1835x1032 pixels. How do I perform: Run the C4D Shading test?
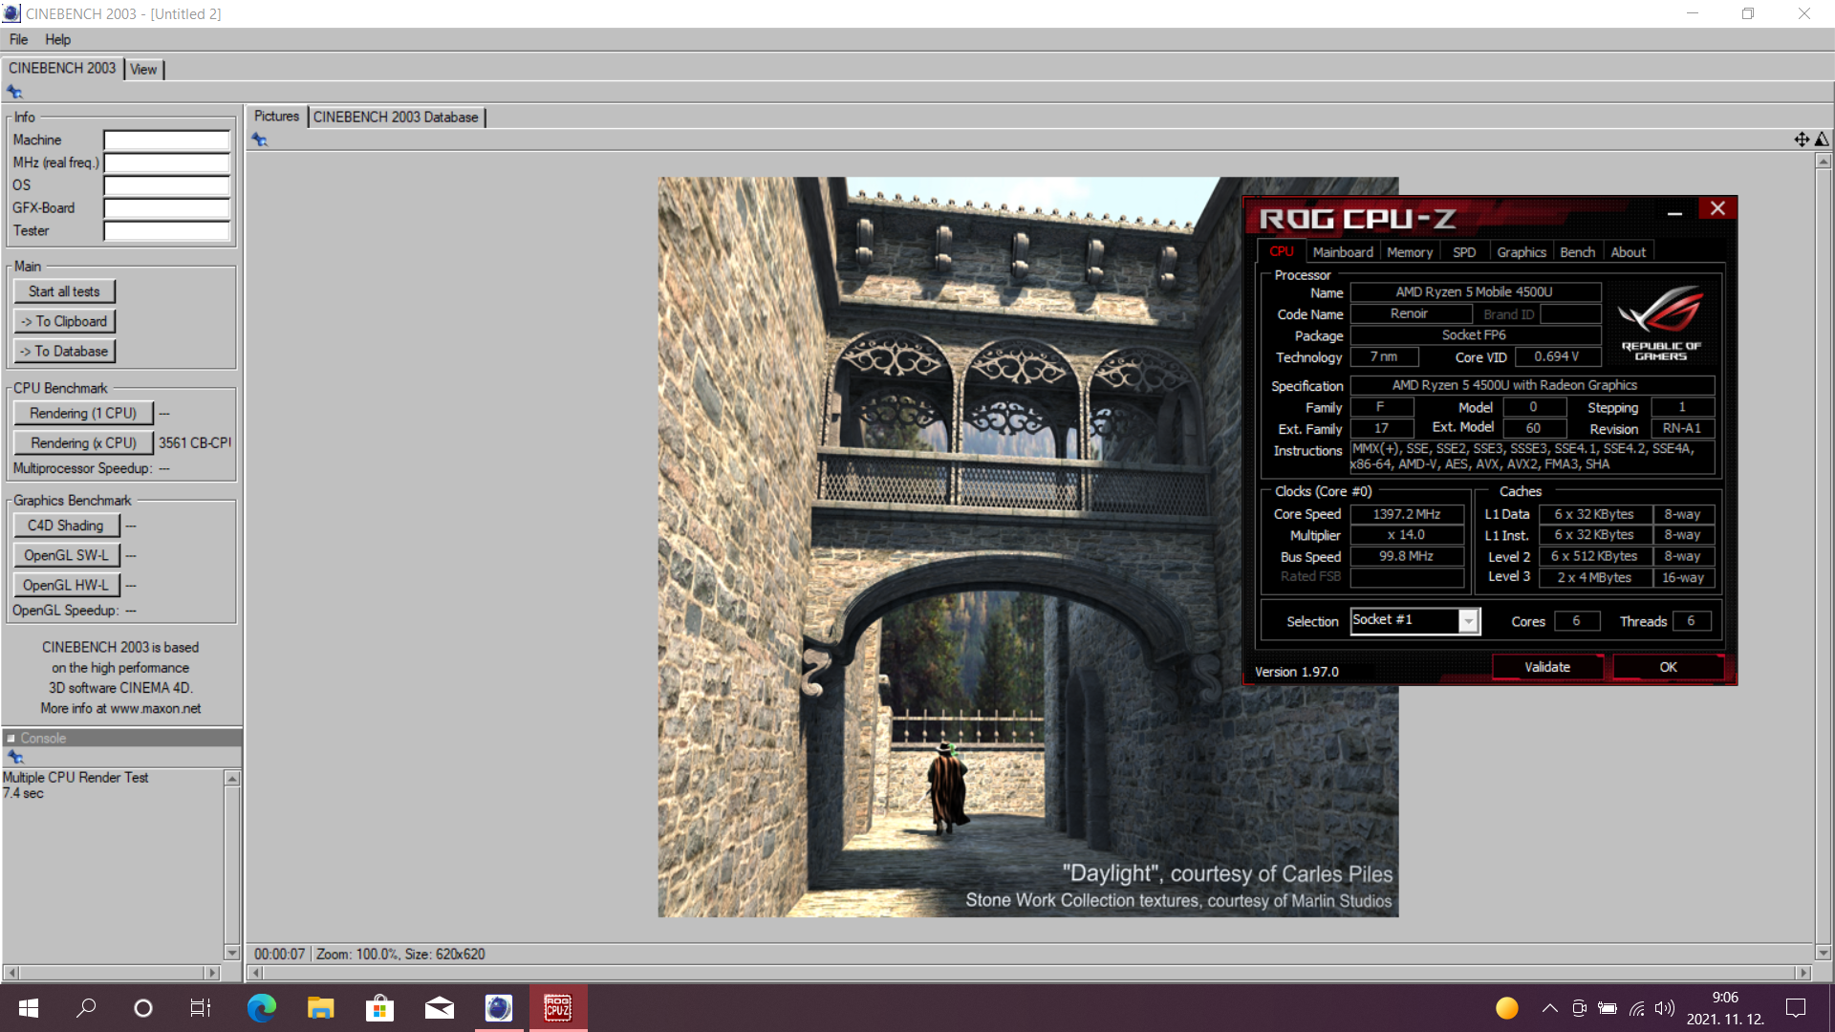66,526
